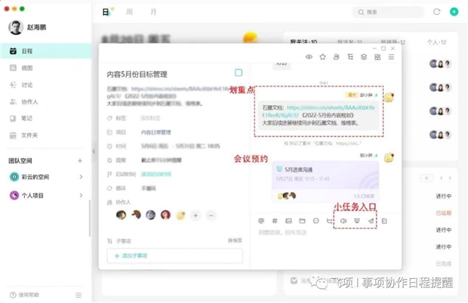The image size is (468, 303).
Task: Expand 个人项目 in the sidebar
Action: tap(81, 196)
